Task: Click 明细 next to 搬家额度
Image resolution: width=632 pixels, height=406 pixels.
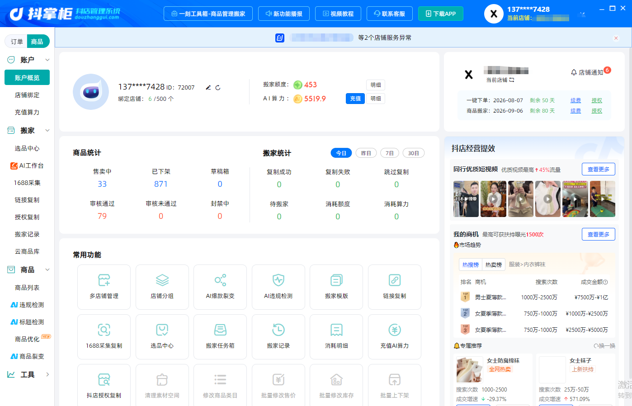Action: tap(376, 85)
